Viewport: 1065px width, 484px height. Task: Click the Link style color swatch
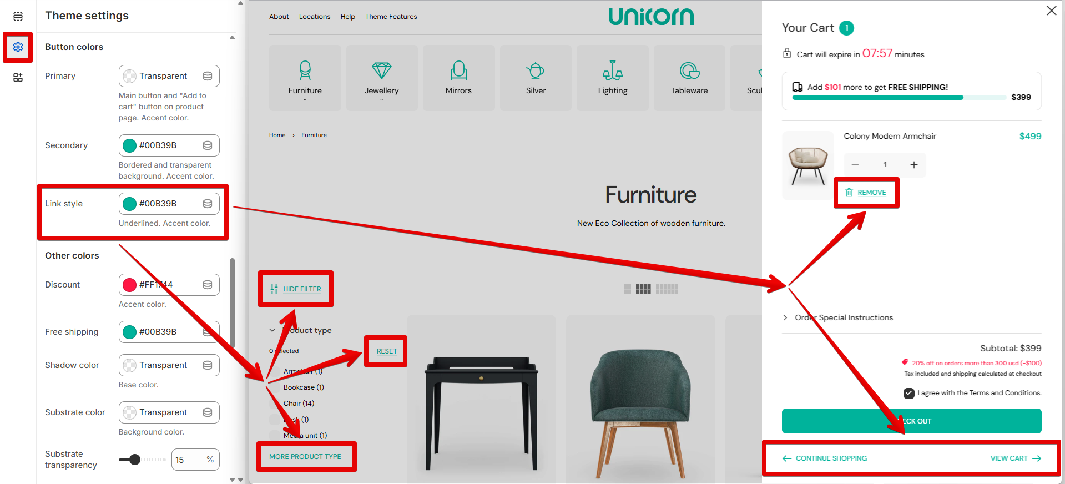pyautogui.click(x=129, y=204)
